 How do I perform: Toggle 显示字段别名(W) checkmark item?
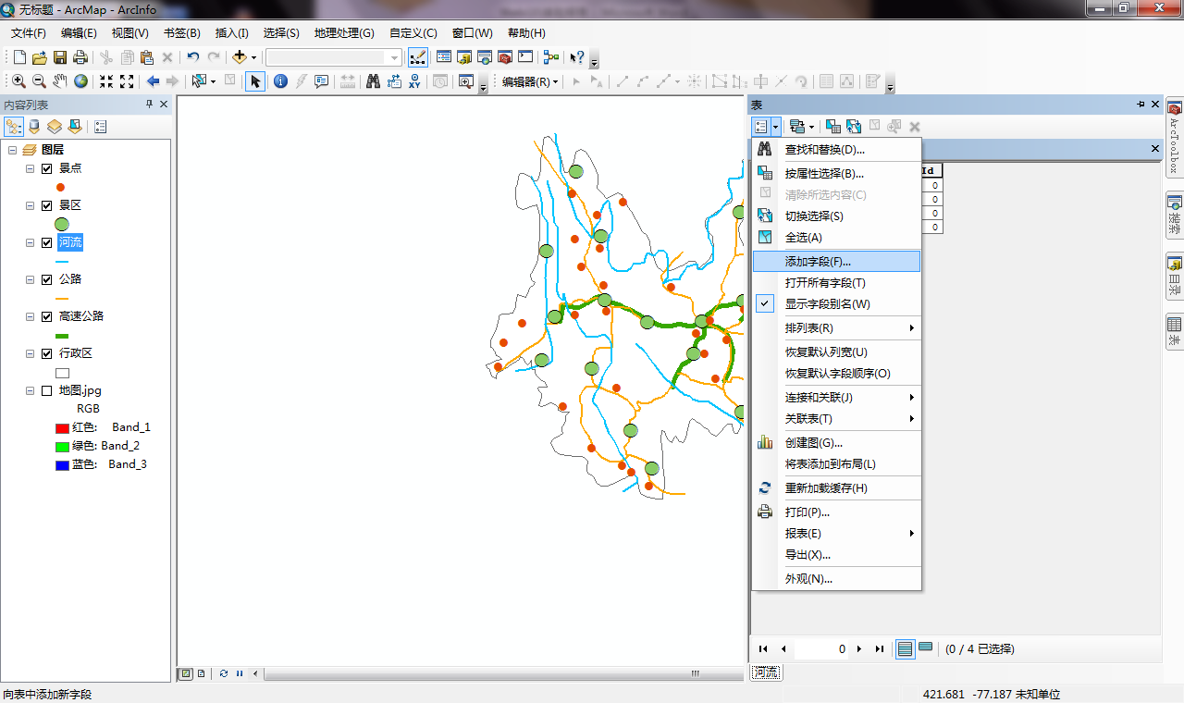[x=836, y=304]
